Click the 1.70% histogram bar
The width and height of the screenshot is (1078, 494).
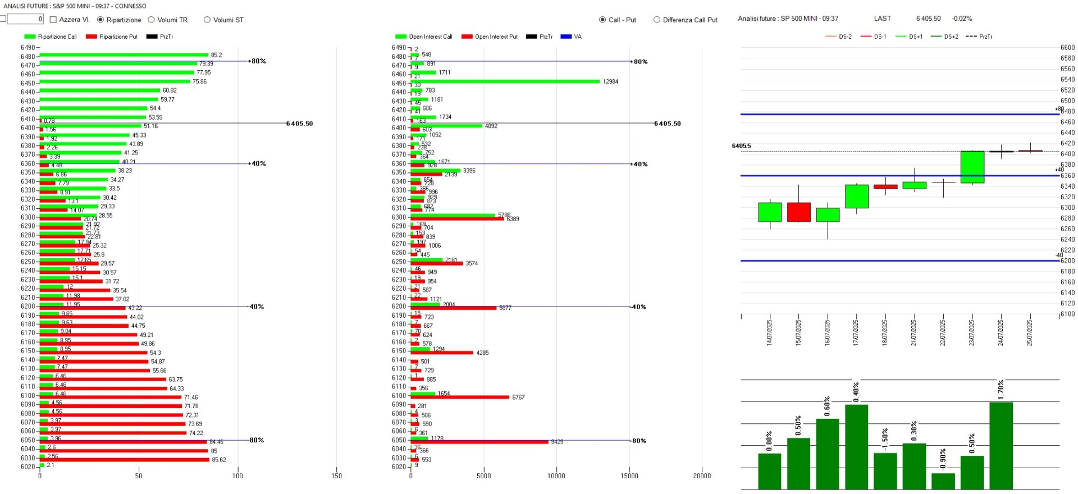(1001, 446)
